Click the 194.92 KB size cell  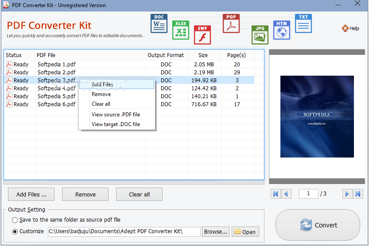[204, 81]
